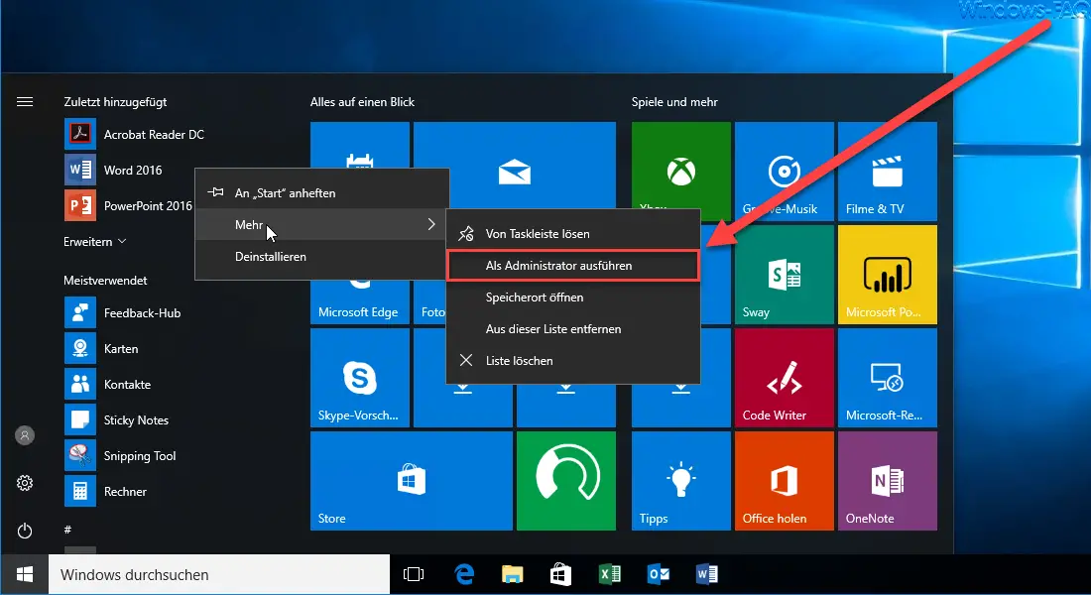1091x595 pixels.
Task: Click the power button in start menu
Action: click(x=25, y=531)
